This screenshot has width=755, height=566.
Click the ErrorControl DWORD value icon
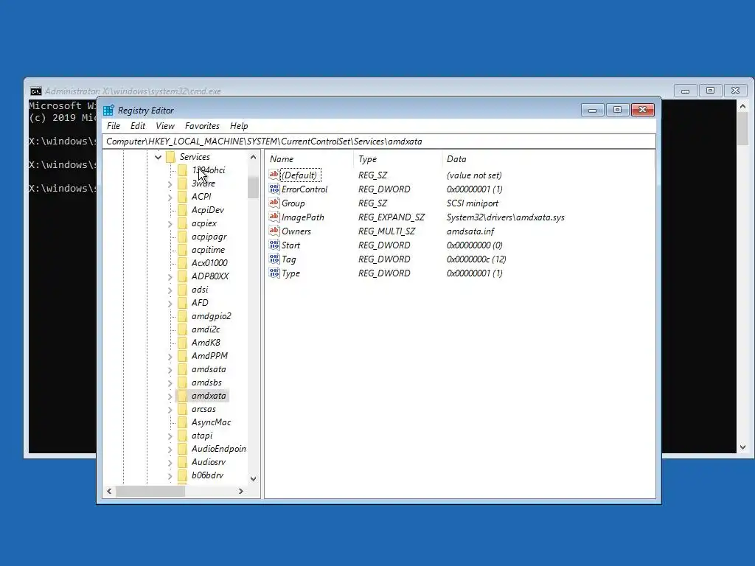tap(274, 189)
